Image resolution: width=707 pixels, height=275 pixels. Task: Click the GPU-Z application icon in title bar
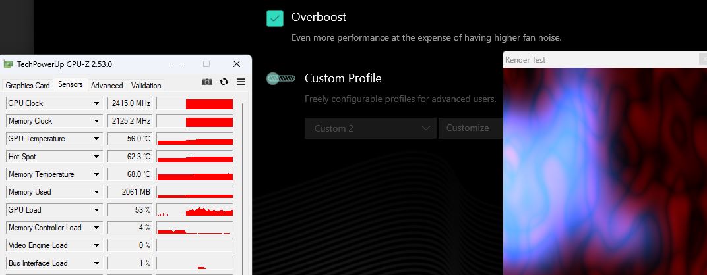[x=8, y=64]
